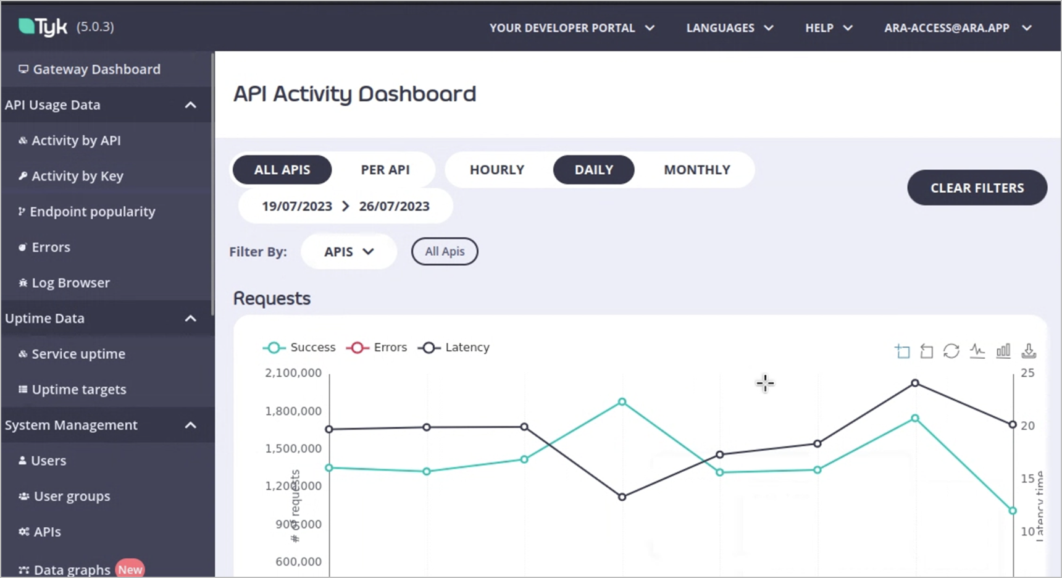Click the highest Success data point
The image size is (1062, 578).
[x=622, y=402]
